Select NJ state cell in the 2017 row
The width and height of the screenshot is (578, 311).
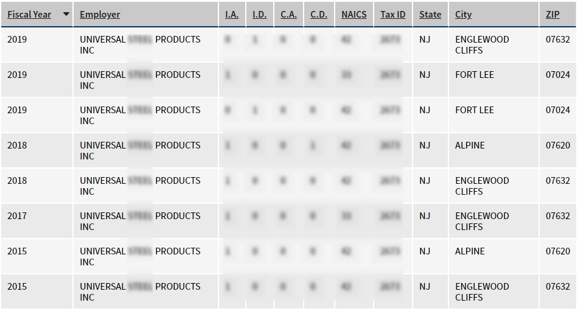click(425, 216)
